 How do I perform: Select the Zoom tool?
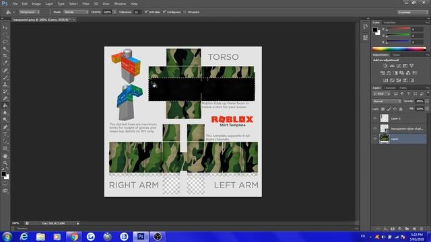pos(5,163)
